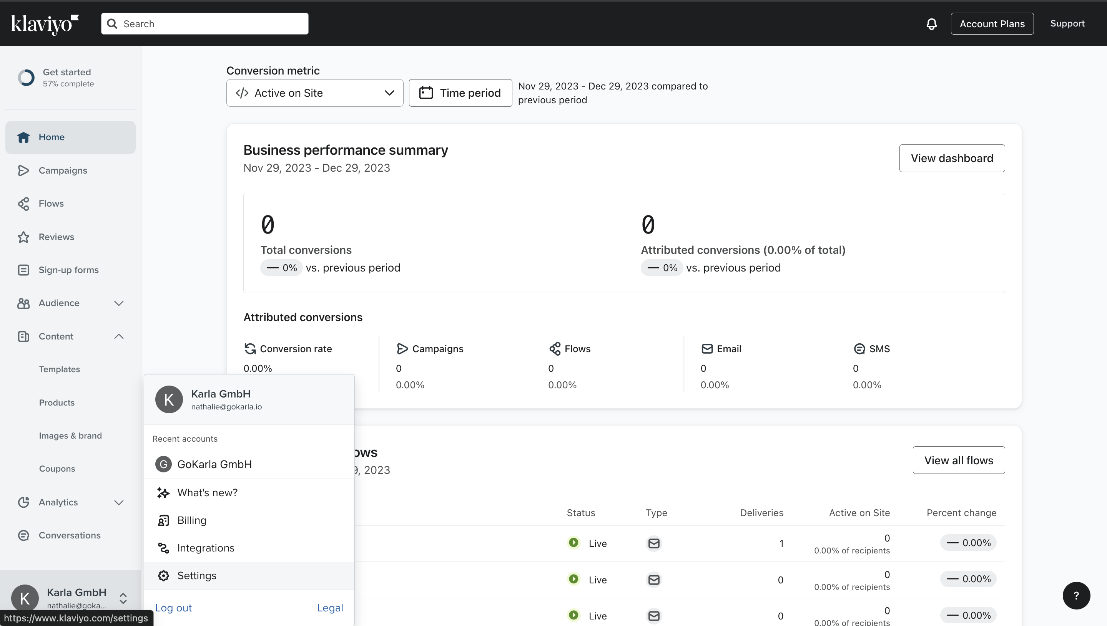Collapse the Content section chevron
Viewport: 1107px width, 626px height.
tap(119, 336)
